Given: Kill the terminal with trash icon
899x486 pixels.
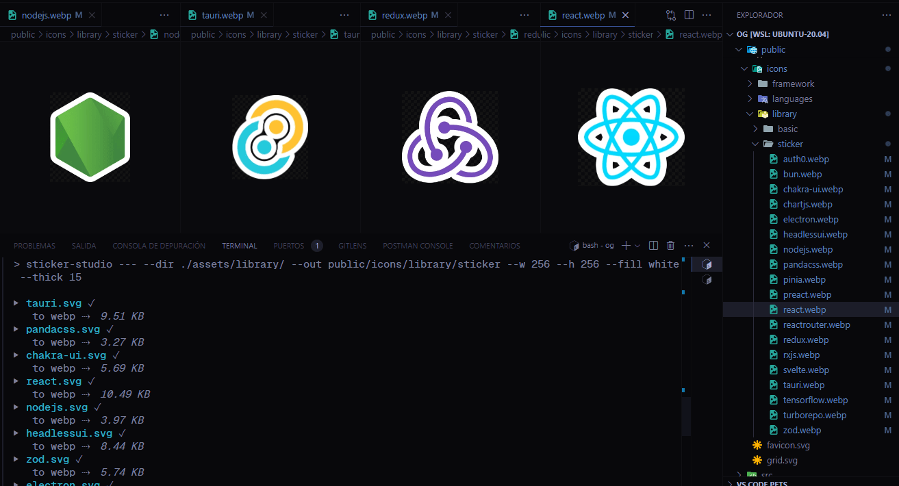Looking at the screenshot, I should [671, 246].
